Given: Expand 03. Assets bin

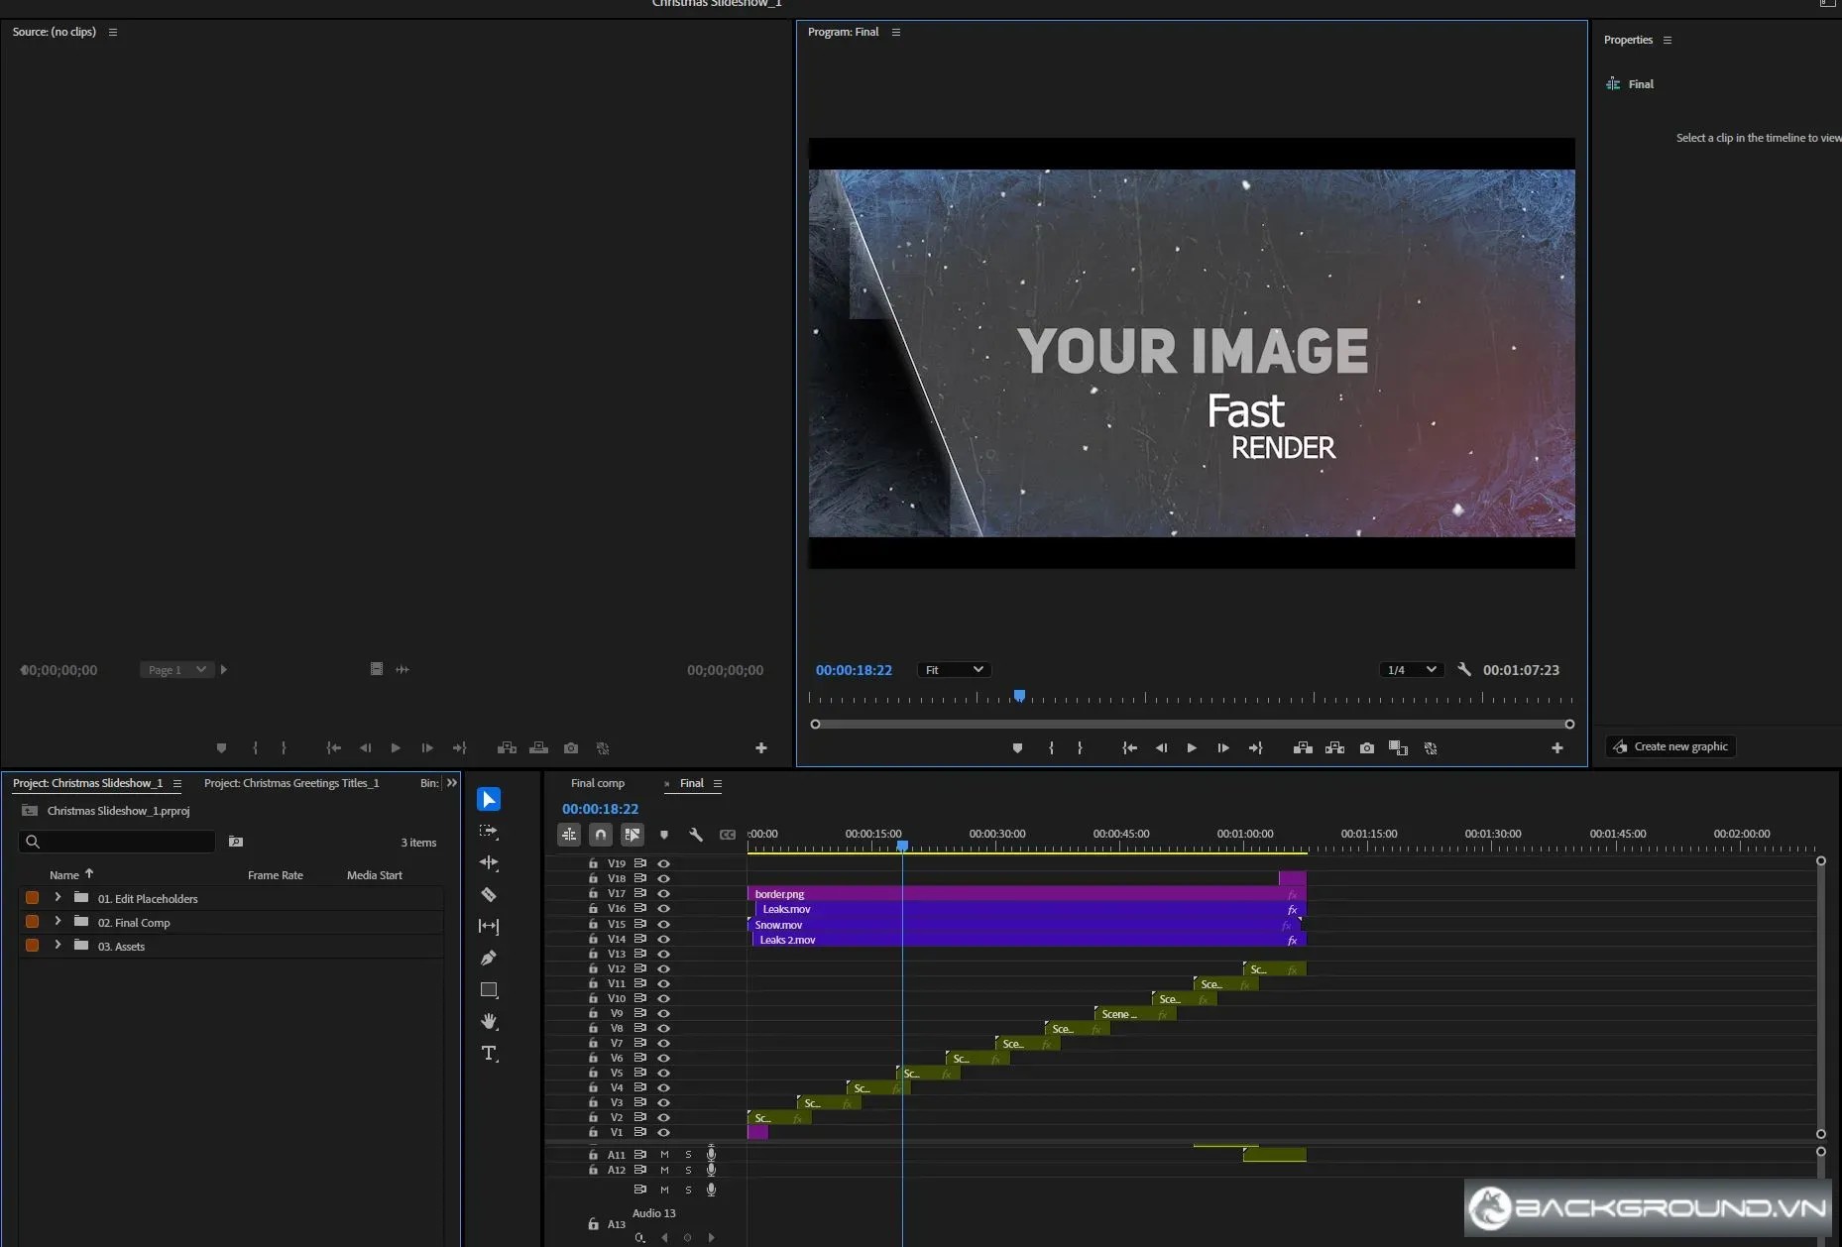Looking at the screenshot, I should click(58, 946).
